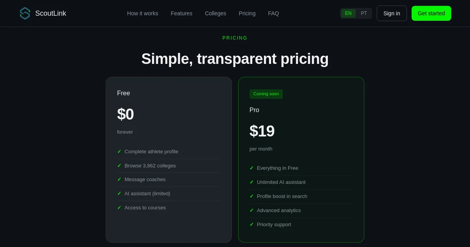The height and width of the screenshot is (247, 470).
Task: Click the checkmark beside Priority support
Action: point(251,224)
